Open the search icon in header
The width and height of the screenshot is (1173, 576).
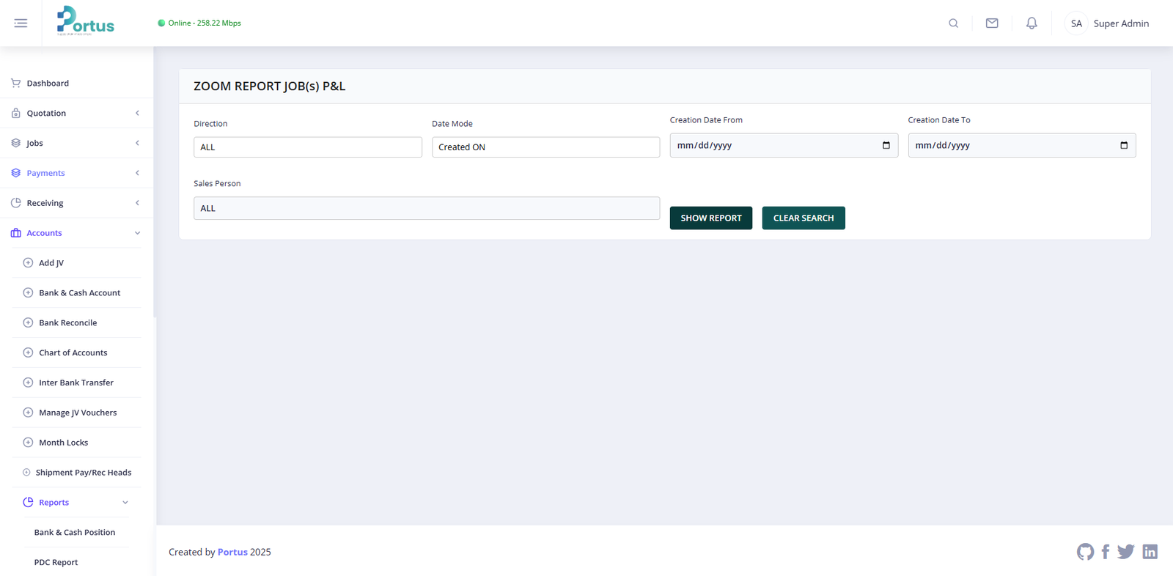(953, 23)
